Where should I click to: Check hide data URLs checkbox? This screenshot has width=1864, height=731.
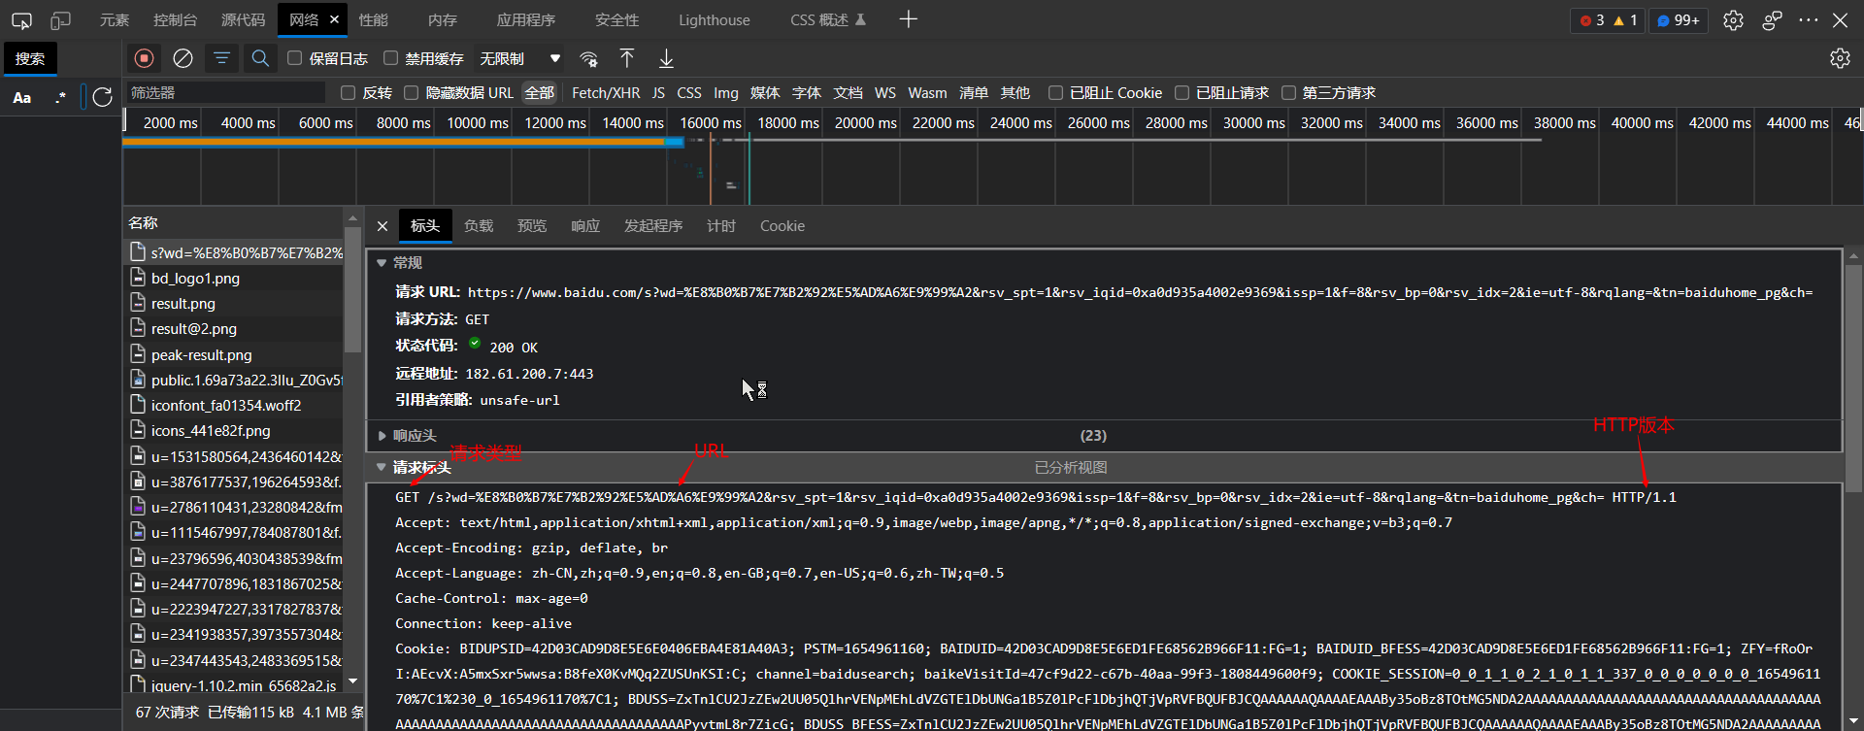pos(412,93)
